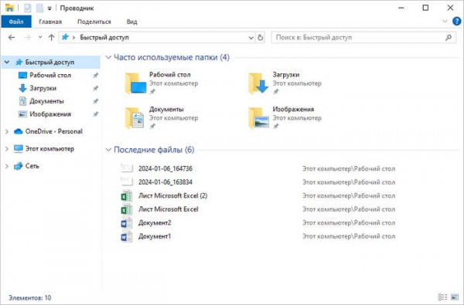
Task: Click the Properties quick access toolbar icon
Action: click(x=28, y=8)
